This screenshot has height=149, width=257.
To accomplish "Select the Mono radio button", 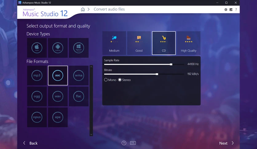I will (110, 80).
